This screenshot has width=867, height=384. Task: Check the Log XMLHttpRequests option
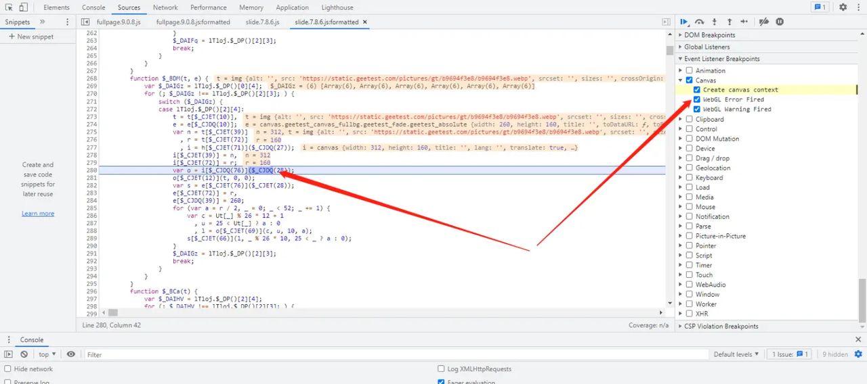pyautogui.click(x=441, y=369)
